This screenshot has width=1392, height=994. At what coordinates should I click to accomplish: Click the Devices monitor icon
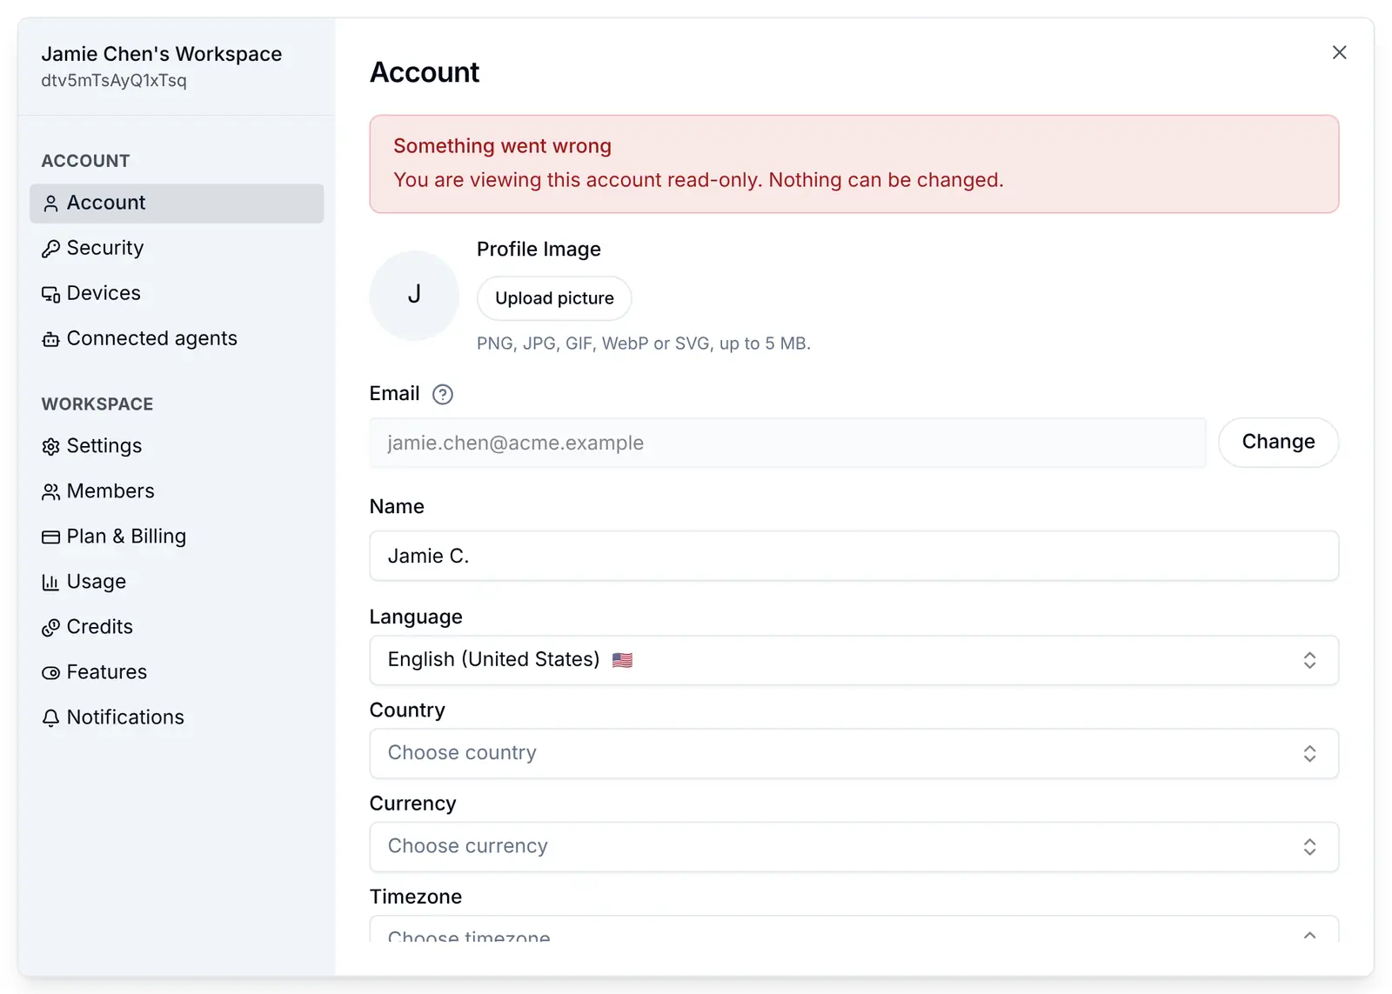pyautogui.click(x=50, y=294)
